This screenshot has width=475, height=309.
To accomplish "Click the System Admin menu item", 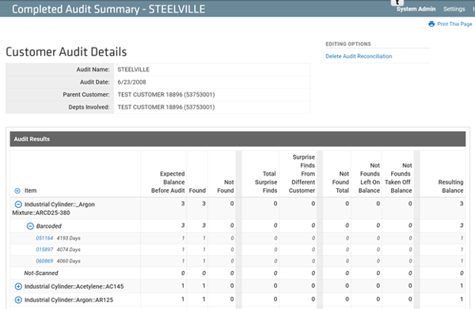I will point(416,9).
